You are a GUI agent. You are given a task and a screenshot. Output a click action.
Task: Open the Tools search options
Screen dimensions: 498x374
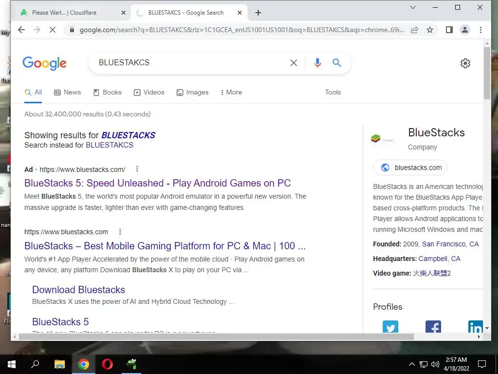point(333,92)
